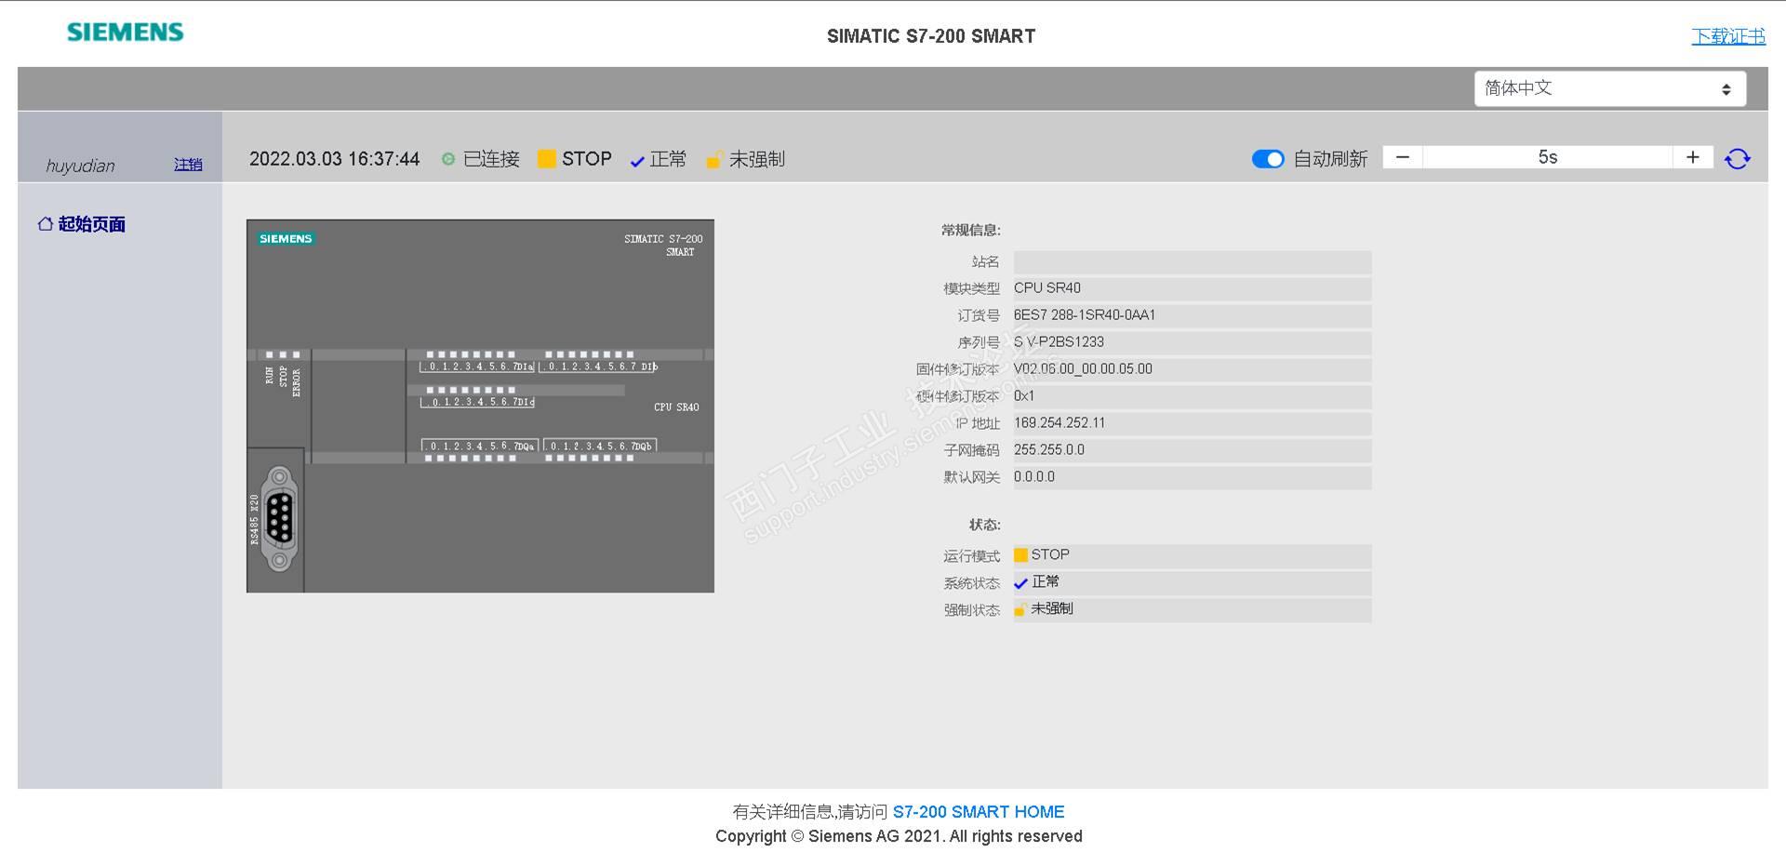The image size is (1786, 866).
Task: Toggle the 自动刷新 auto-refresh switch
Action: [1268, 159]
